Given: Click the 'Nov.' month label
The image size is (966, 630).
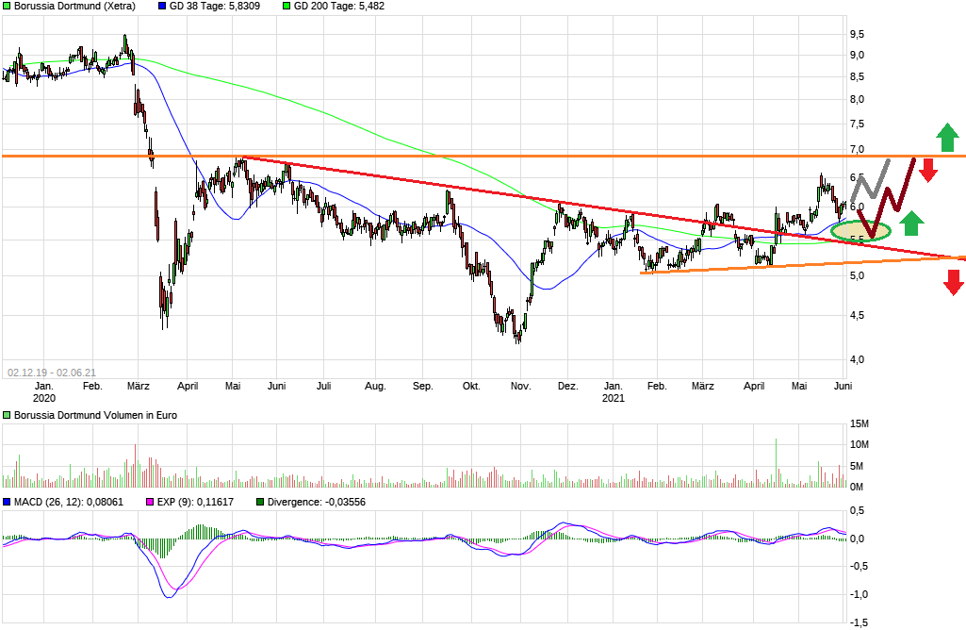Looking at the screenshot, I should point(520,387).
